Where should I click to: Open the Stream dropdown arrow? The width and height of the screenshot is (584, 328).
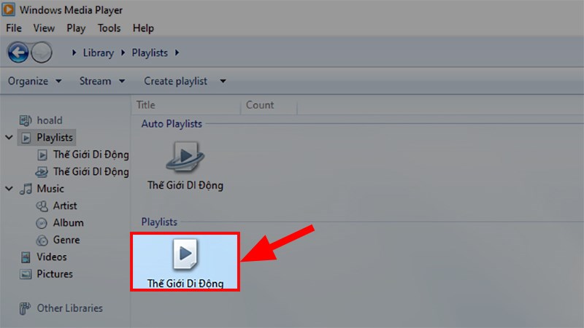click(x=122, y=81)
